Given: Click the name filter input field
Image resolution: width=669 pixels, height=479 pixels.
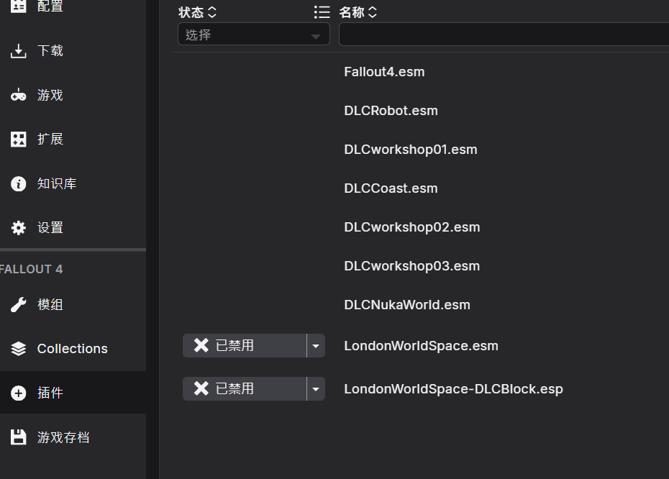Looking at the screenshot, I should 504,34.
